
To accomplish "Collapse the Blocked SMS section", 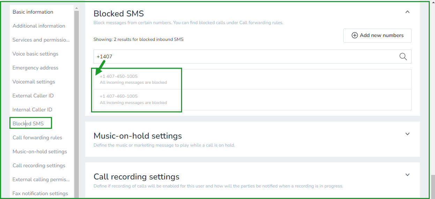I will click(x=407, y=12).
